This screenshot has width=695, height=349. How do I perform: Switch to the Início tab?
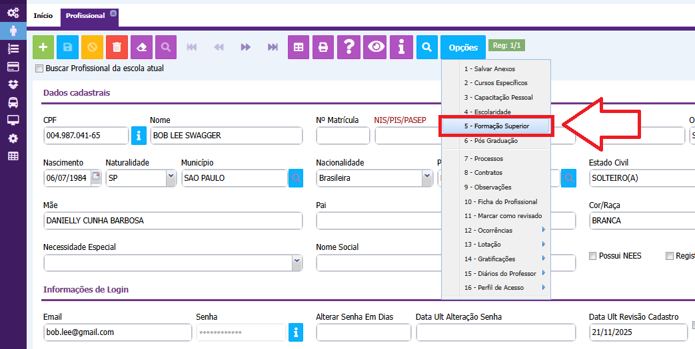click(x=43, y=15)
